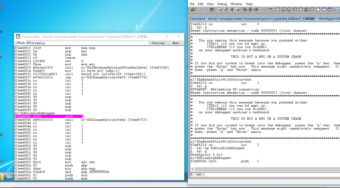Click the 83ee8824 ret 4 line
Screen dimensions: 340x188
click(49, 61)
